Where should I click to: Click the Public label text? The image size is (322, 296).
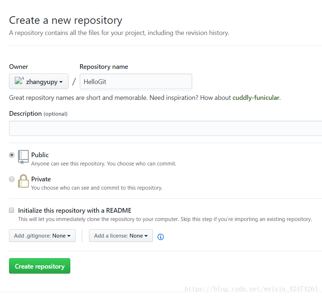point(40,155)
